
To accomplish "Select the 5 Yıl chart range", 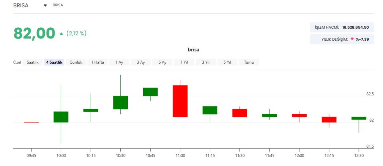I will pyautogui.click(x=227, y=62).
